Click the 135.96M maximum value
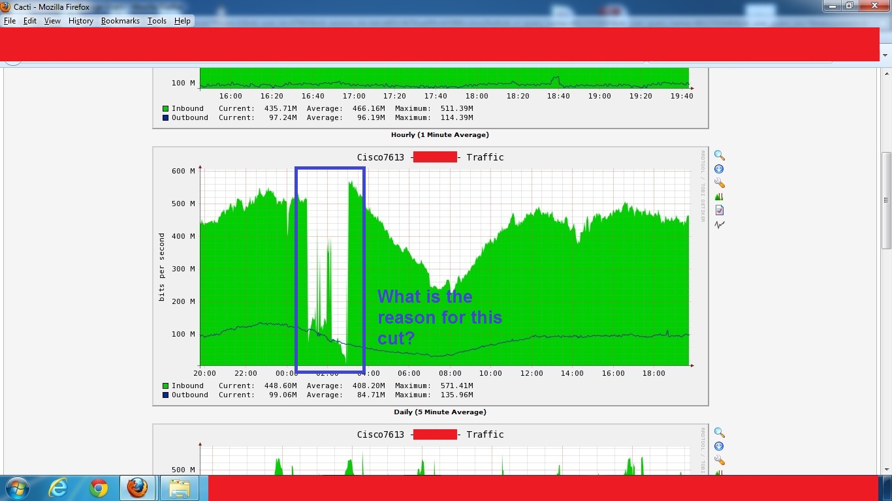Image resolution: width=892 pixels, height=501 pixels. (x=455, y=395)
